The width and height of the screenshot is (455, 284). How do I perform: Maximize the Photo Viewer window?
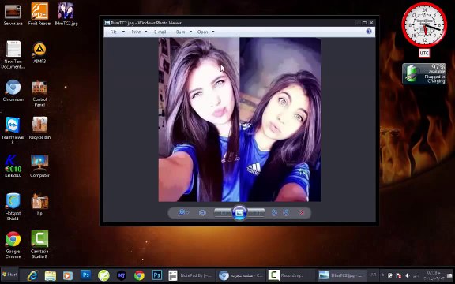pos(364,23)
